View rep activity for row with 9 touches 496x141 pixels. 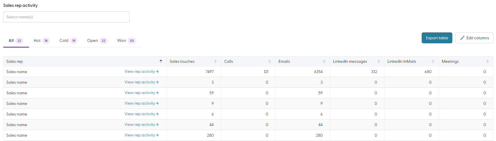[x=142, y=103]
